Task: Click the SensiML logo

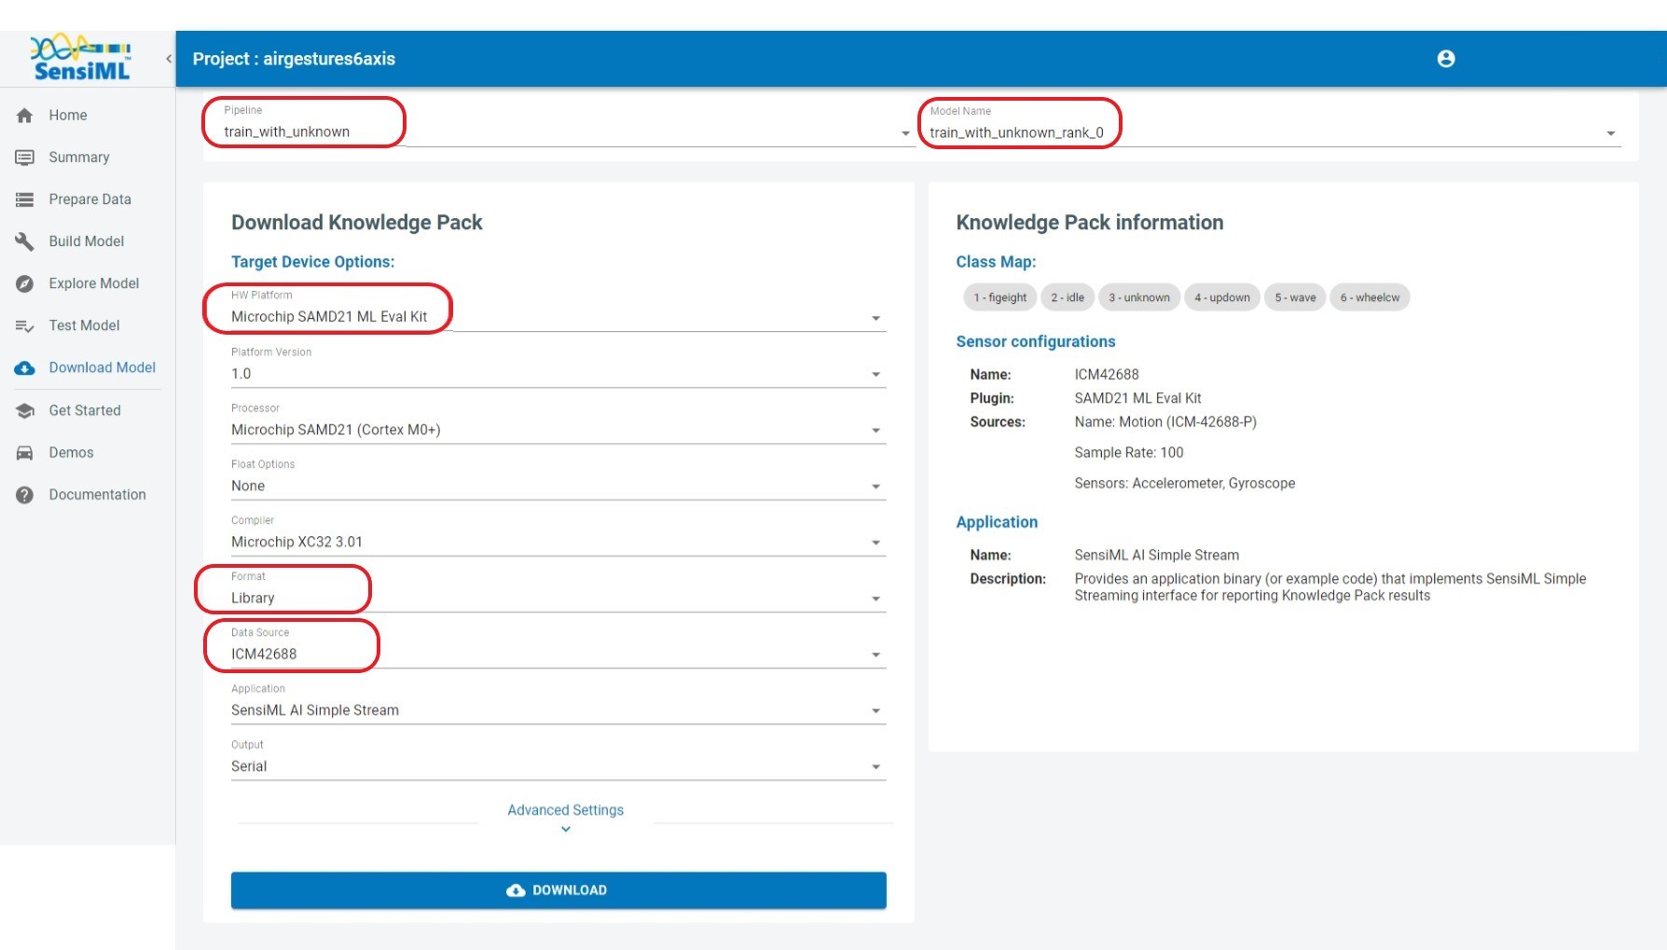Action: (x=82, y=59)
